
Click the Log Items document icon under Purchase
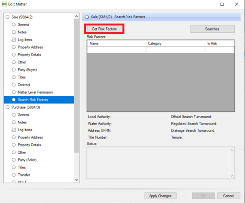pyautogui.click(x=14, y=130)
